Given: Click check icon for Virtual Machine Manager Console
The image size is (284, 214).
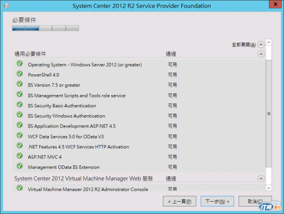Looking at the screenshot, I should coord(19,188).
